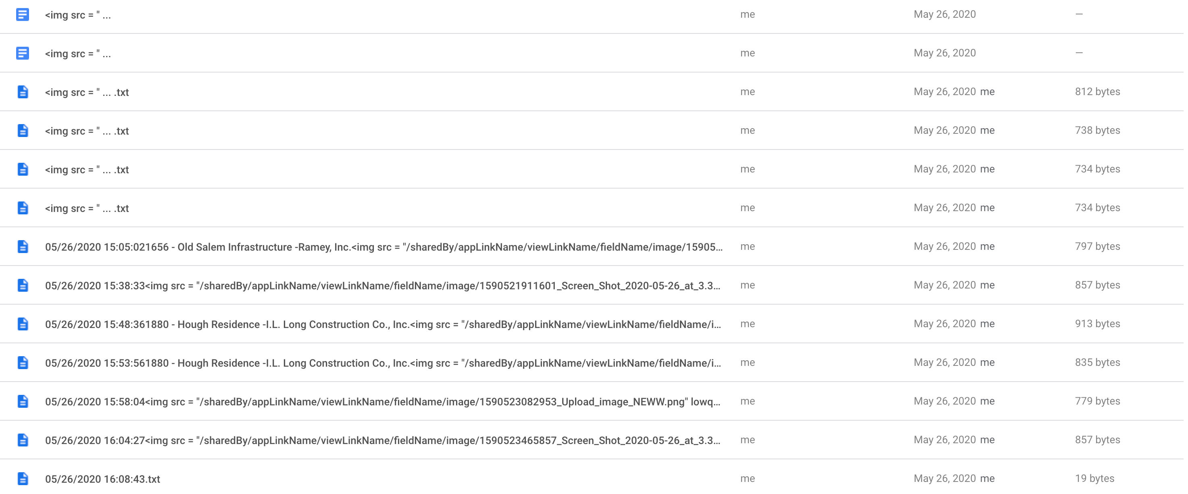Click the May 26, 2020 date in the 812 bytes row
The image size is (1188, 494).
click(x=944, y=92)
